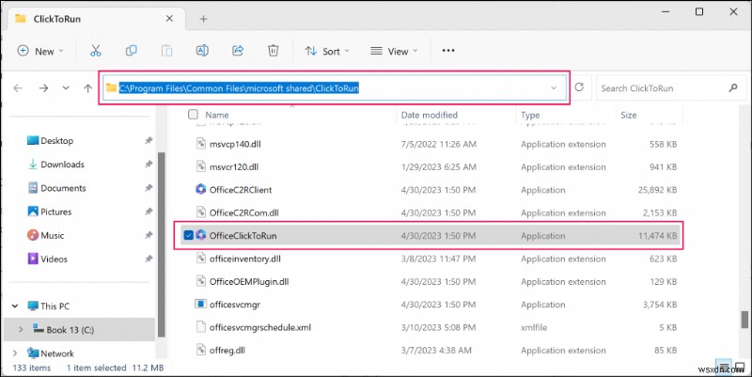Go forward with the right arrow

(43, 88)
